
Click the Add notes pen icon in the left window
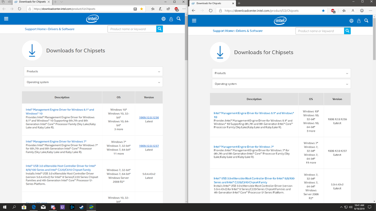160,9
